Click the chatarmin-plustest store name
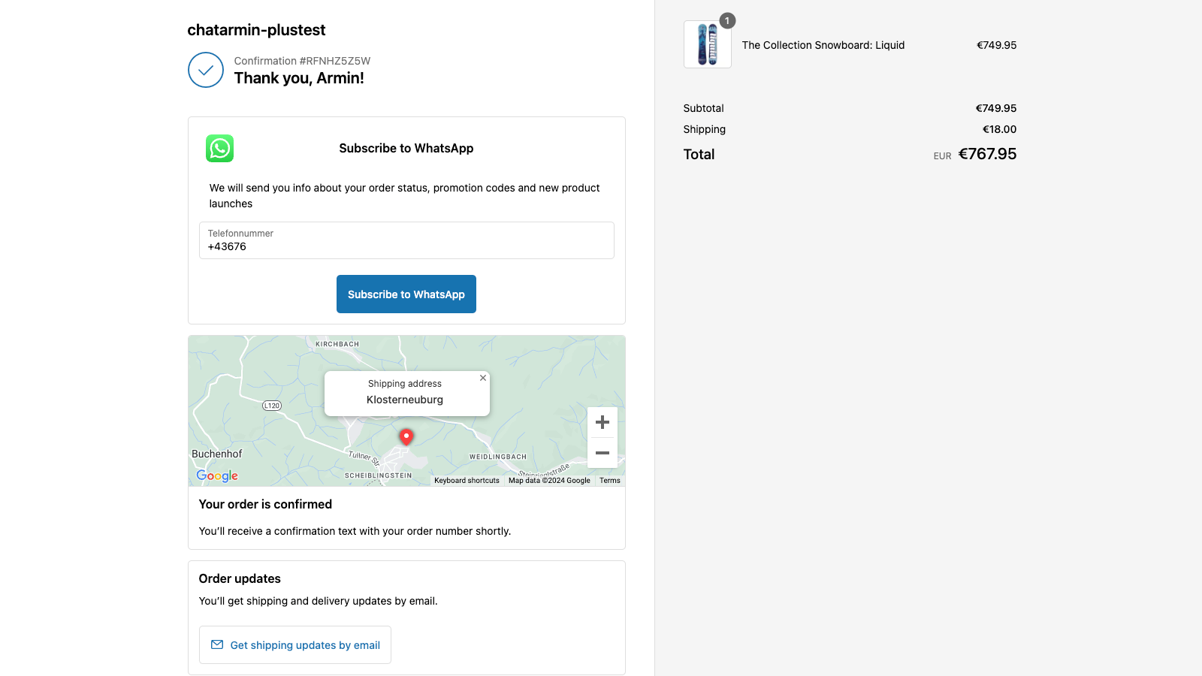The height and width of the screenshot is (676, 1202). click(256, 30)
